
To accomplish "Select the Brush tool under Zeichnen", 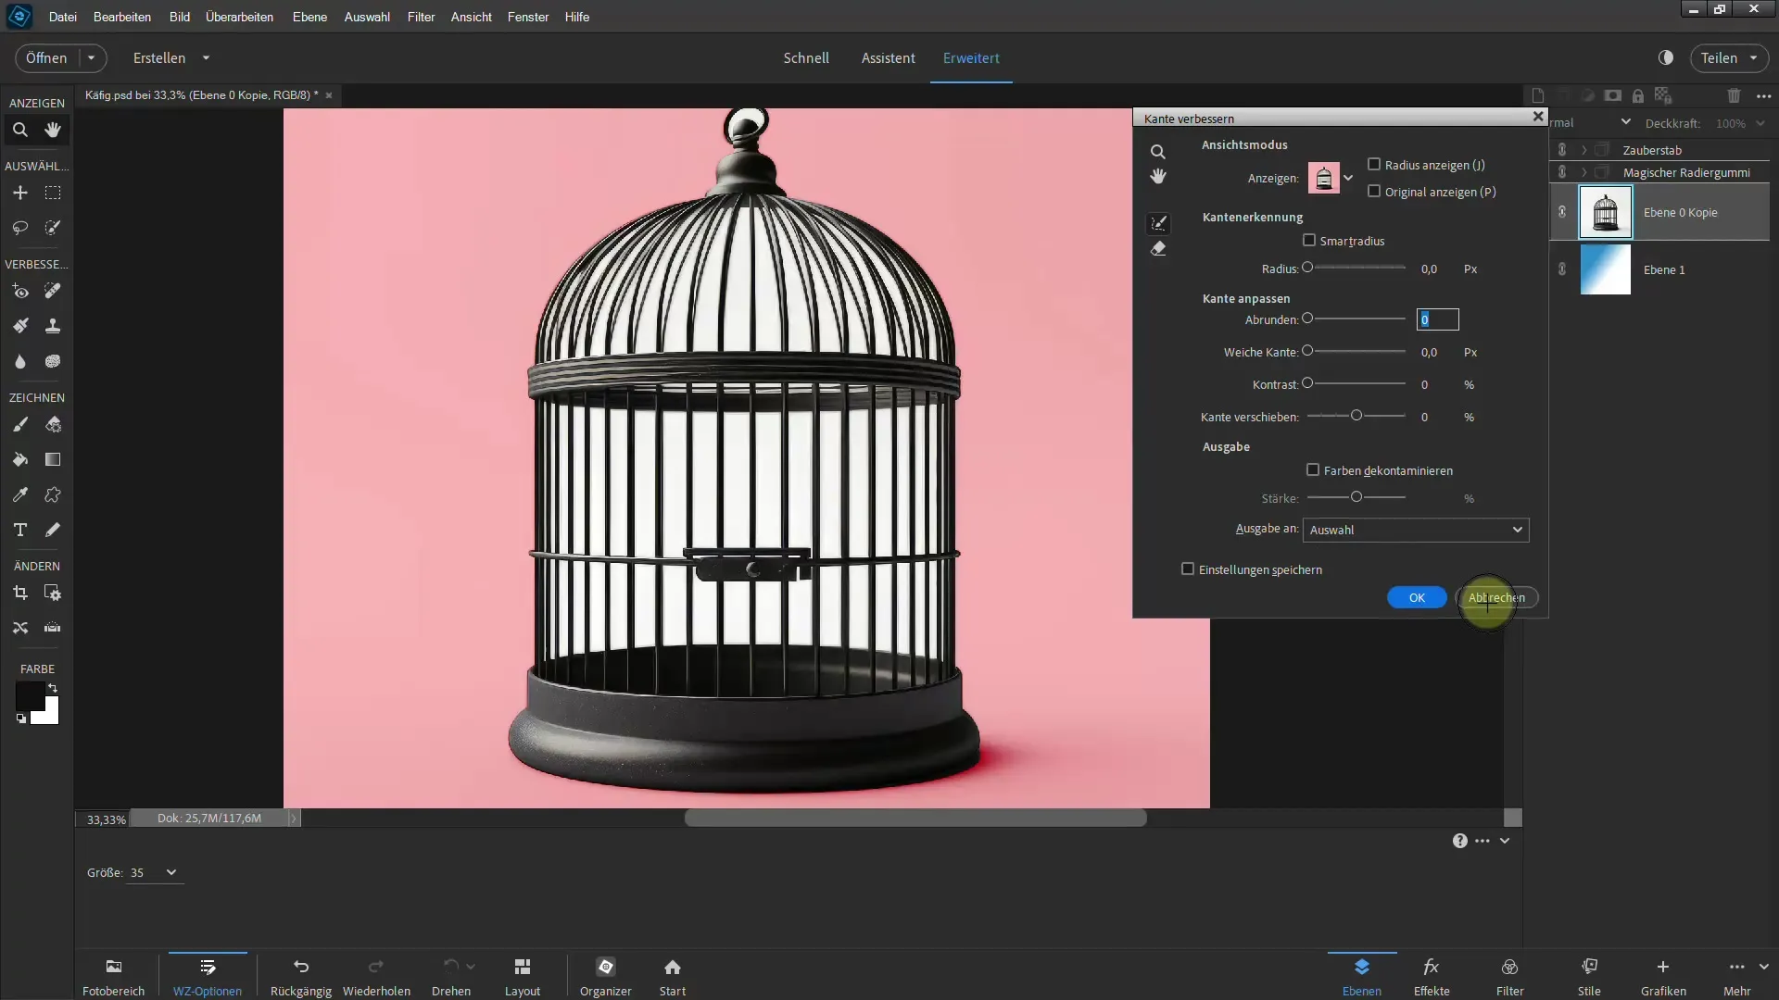I will click(x=19, y=424).
